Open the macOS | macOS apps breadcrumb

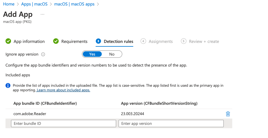tap(74, 4)
